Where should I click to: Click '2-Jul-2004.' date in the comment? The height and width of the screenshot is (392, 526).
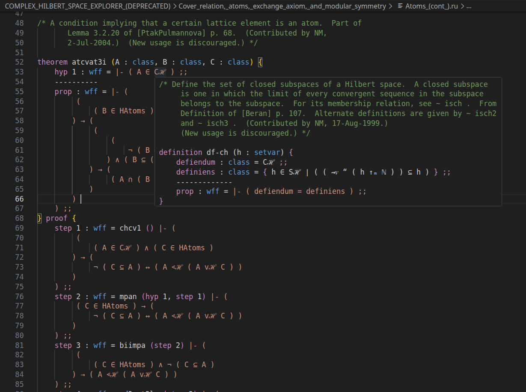93,43
